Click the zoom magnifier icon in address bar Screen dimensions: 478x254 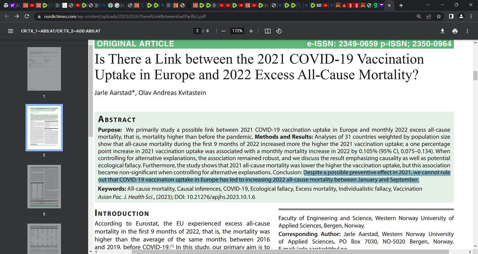pos(419,16)
